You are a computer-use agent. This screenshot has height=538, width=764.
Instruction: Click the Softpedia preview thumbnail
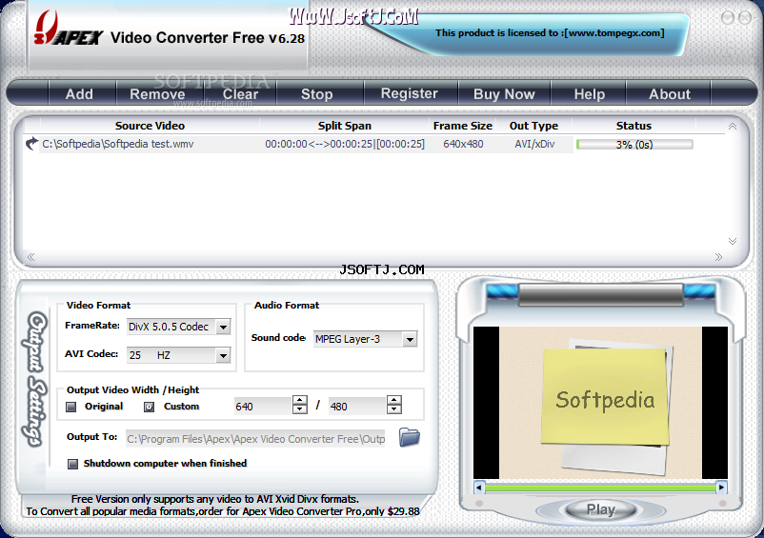point(600,403)
